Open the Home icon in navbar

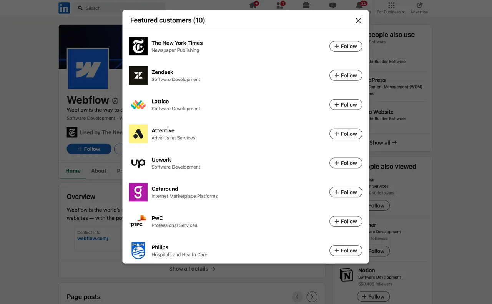click(253, 5)
